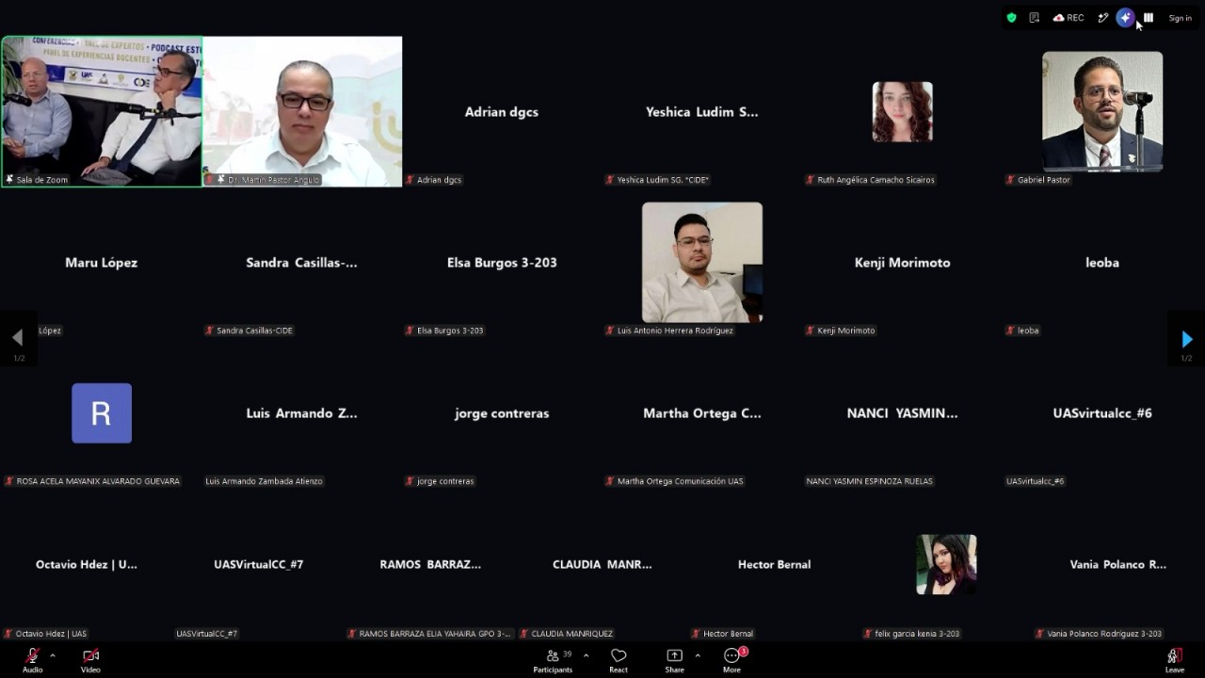Select the Hector Bernal participant tile
Image resolution: width=1205 pixels, height=678 pixels.
click(x=774, y=564)
